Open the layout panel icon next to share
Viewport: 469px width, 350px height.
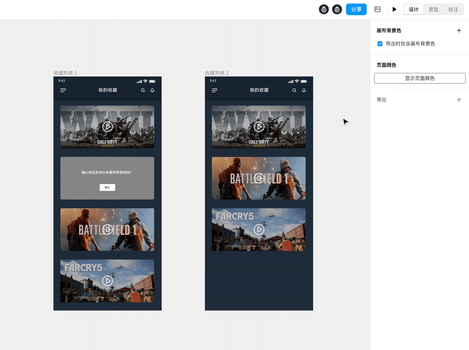[x=377, y=9]
